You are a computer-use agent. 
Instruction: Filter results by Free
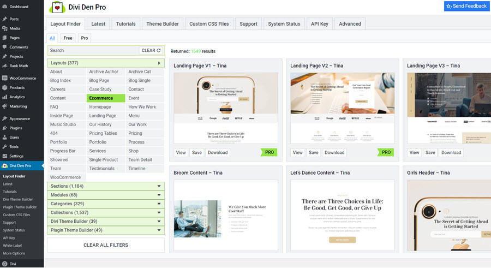[68, 38]
